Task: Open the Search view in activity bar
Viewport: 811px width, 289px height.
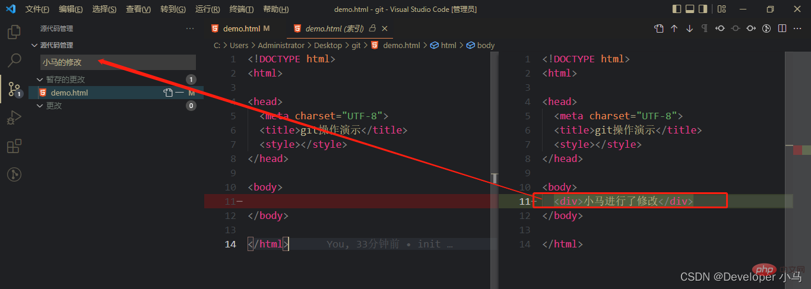Action: click(x=14, y=61)
